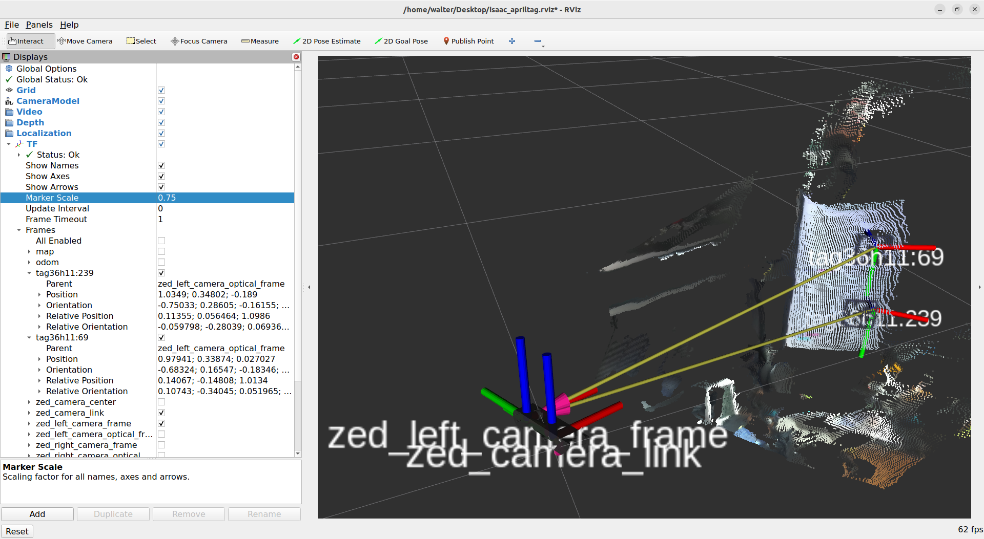Expand the map frame entry
This screenshot has height=539, width=984.
pyautogui.click(x=29, y=252)
